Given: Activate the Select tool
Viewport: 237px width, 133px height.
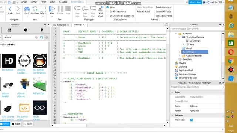Looking at the screenshot, I should tap(43, 9).
